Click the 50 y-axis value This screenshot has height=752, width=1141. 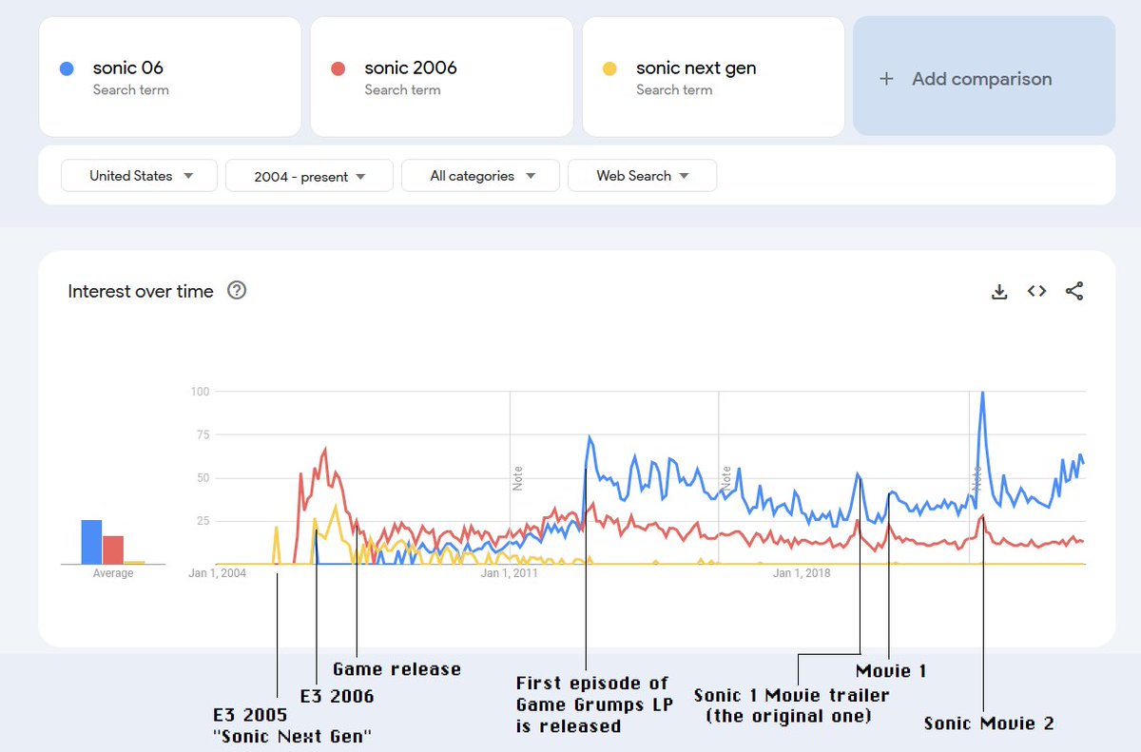[203, 478]
